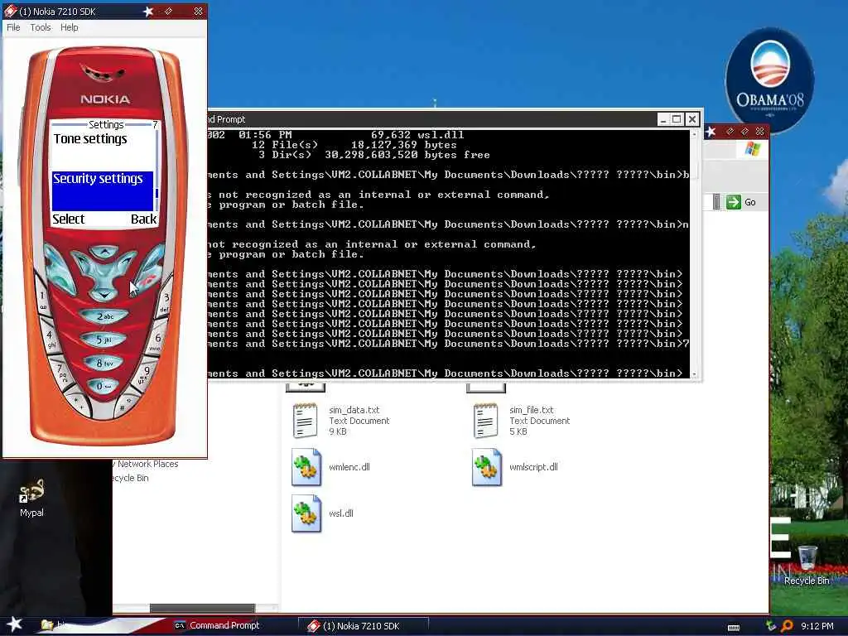Click the Windows flag logo in Explorer
Viewport: 848px width, 636px height.
coord(752,149)
